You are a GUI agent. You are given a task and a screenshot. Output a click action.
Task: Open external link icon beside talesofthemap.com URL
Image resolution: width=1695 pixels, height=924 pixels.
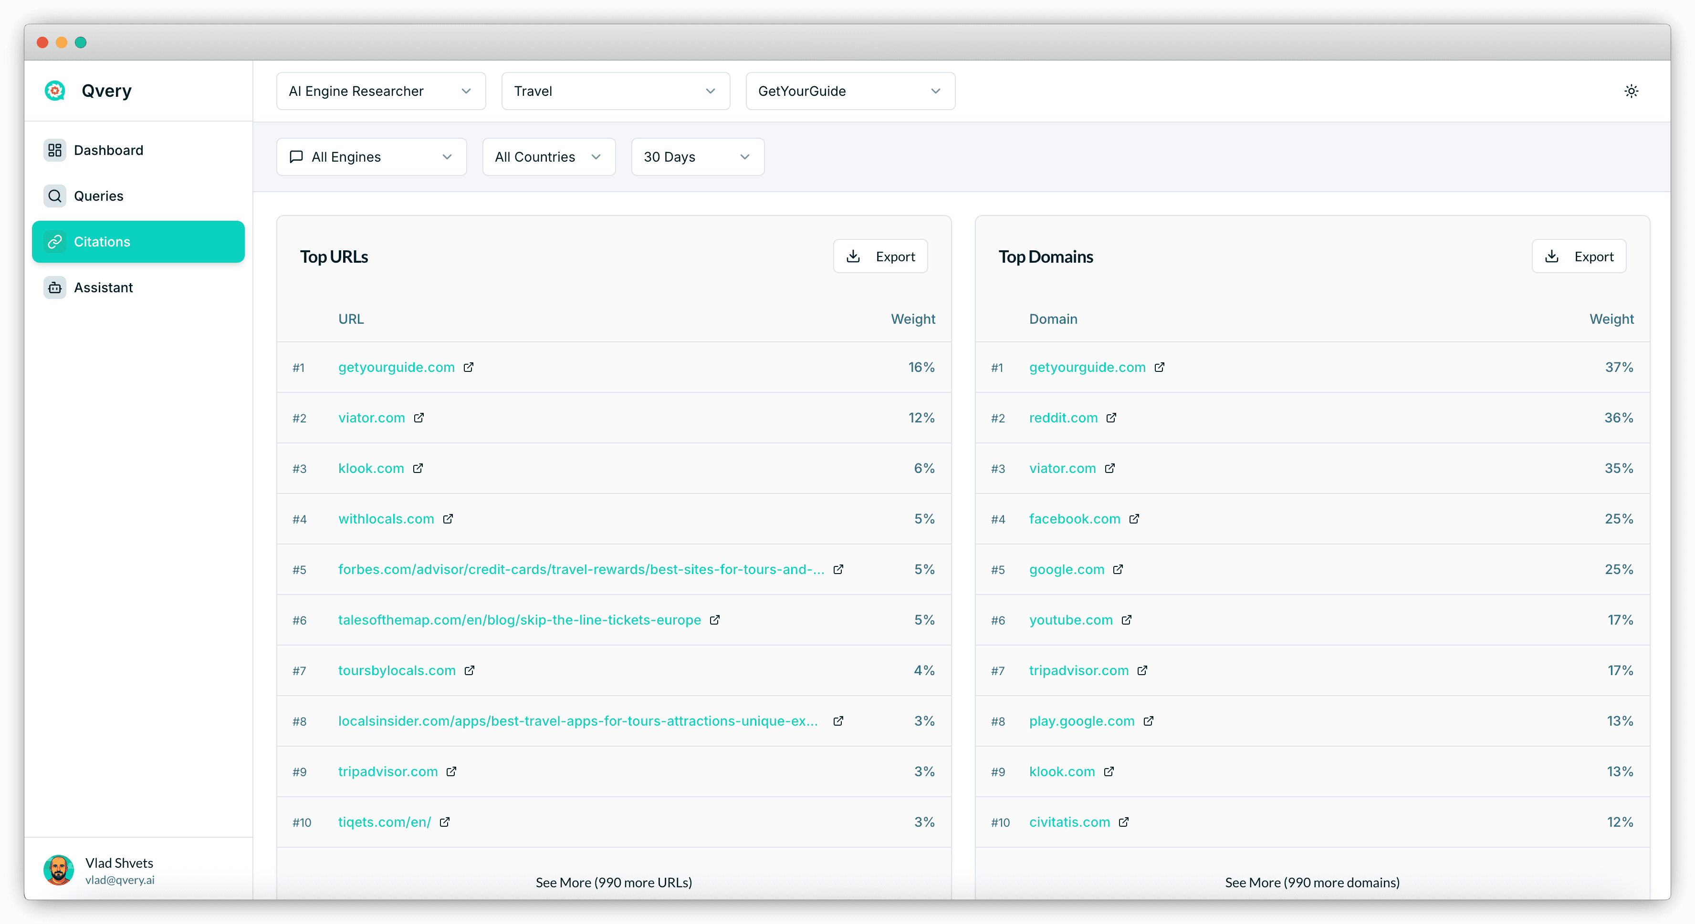715,619
